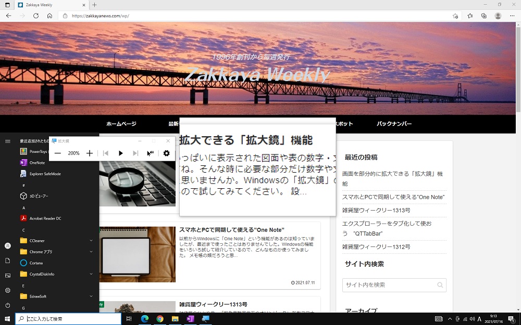Expand the CCleaner folder chevron
The width and height of the screenshot is (521, 325).
pos(91,240)
